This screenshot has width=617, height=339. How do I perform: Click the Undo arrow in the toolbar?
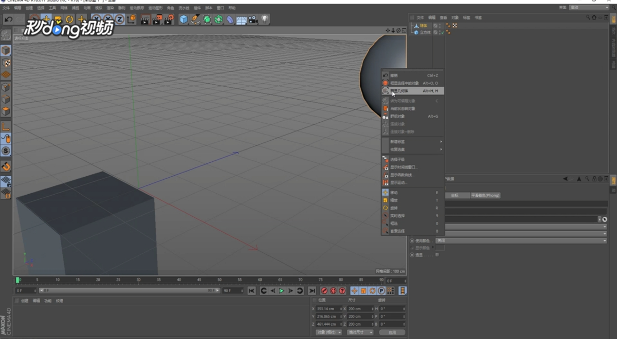click(x=8, y=20)
